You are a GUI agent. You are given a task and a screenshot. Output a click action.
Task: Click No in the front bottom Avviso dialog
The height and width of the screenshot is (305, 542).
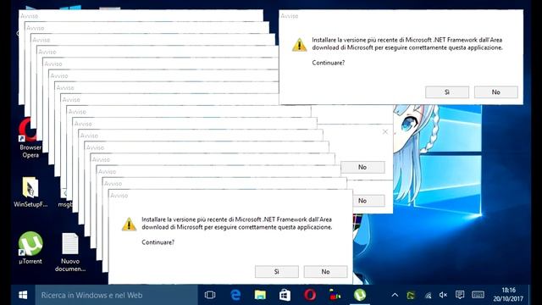(325, 271)
